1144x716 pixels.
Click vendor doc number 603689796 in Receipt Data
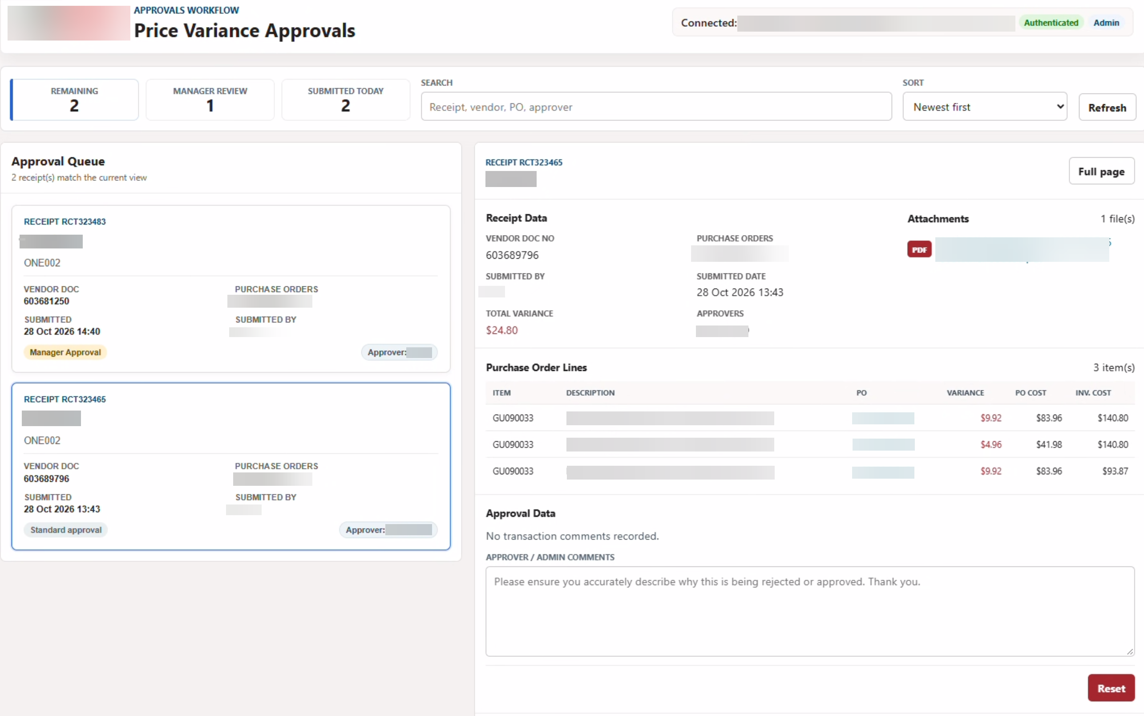tap(512, 255)
